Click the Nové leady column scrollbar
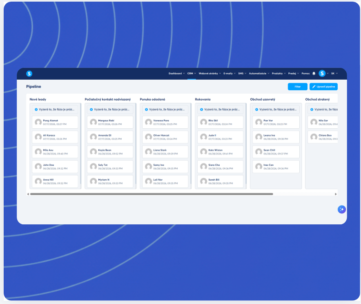 [80, 144]
